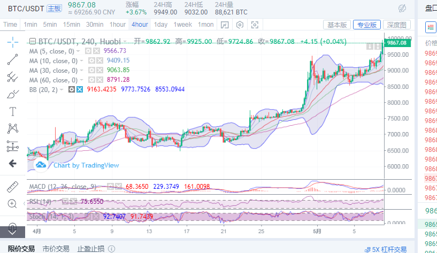The height and width of the screenshot is (253, 437).
Task: Open MACD indicator settings gear
Action: 111,186
